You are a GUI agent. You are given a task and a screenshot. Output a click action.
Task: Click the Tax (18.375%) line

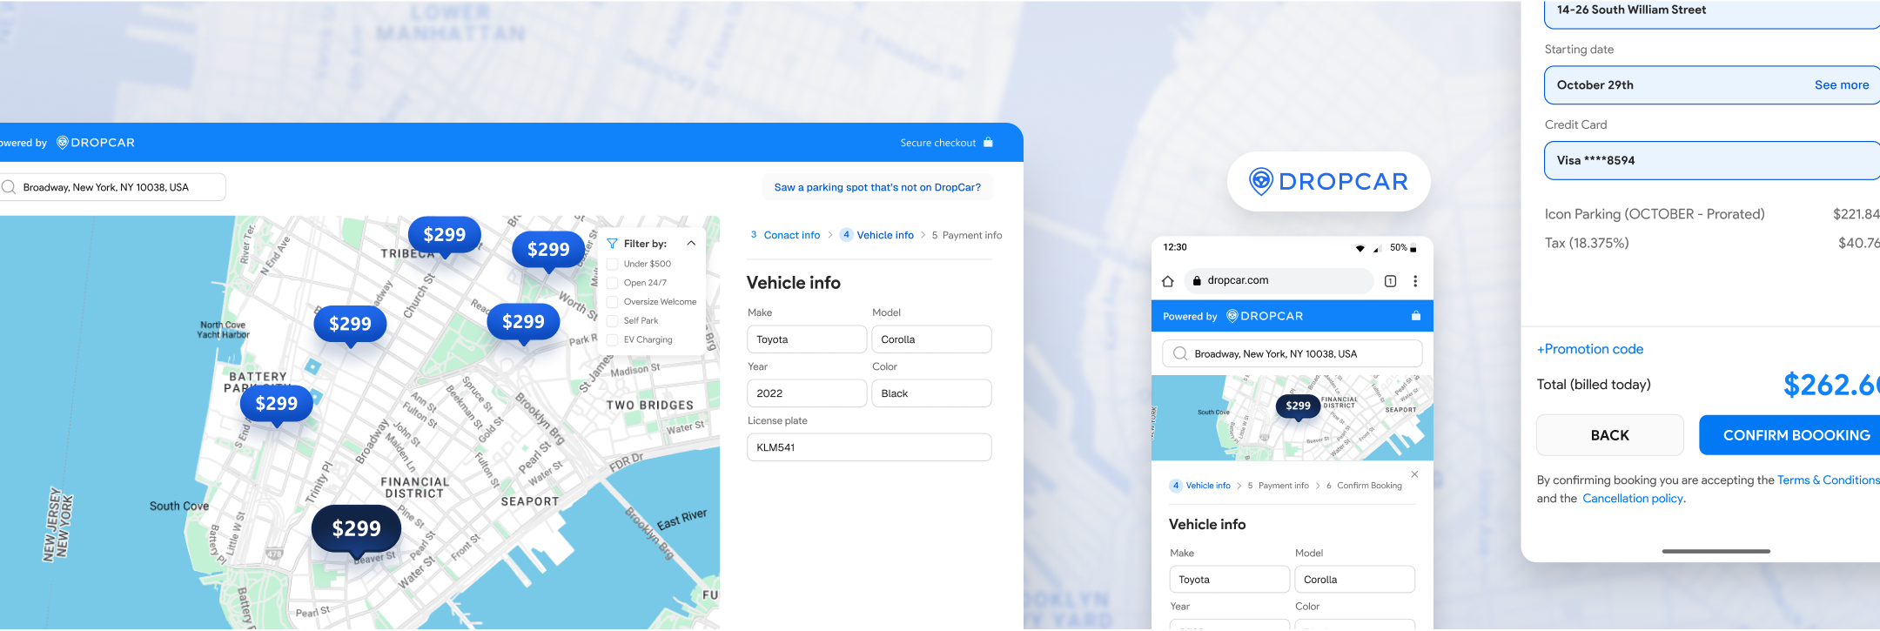1712,243
